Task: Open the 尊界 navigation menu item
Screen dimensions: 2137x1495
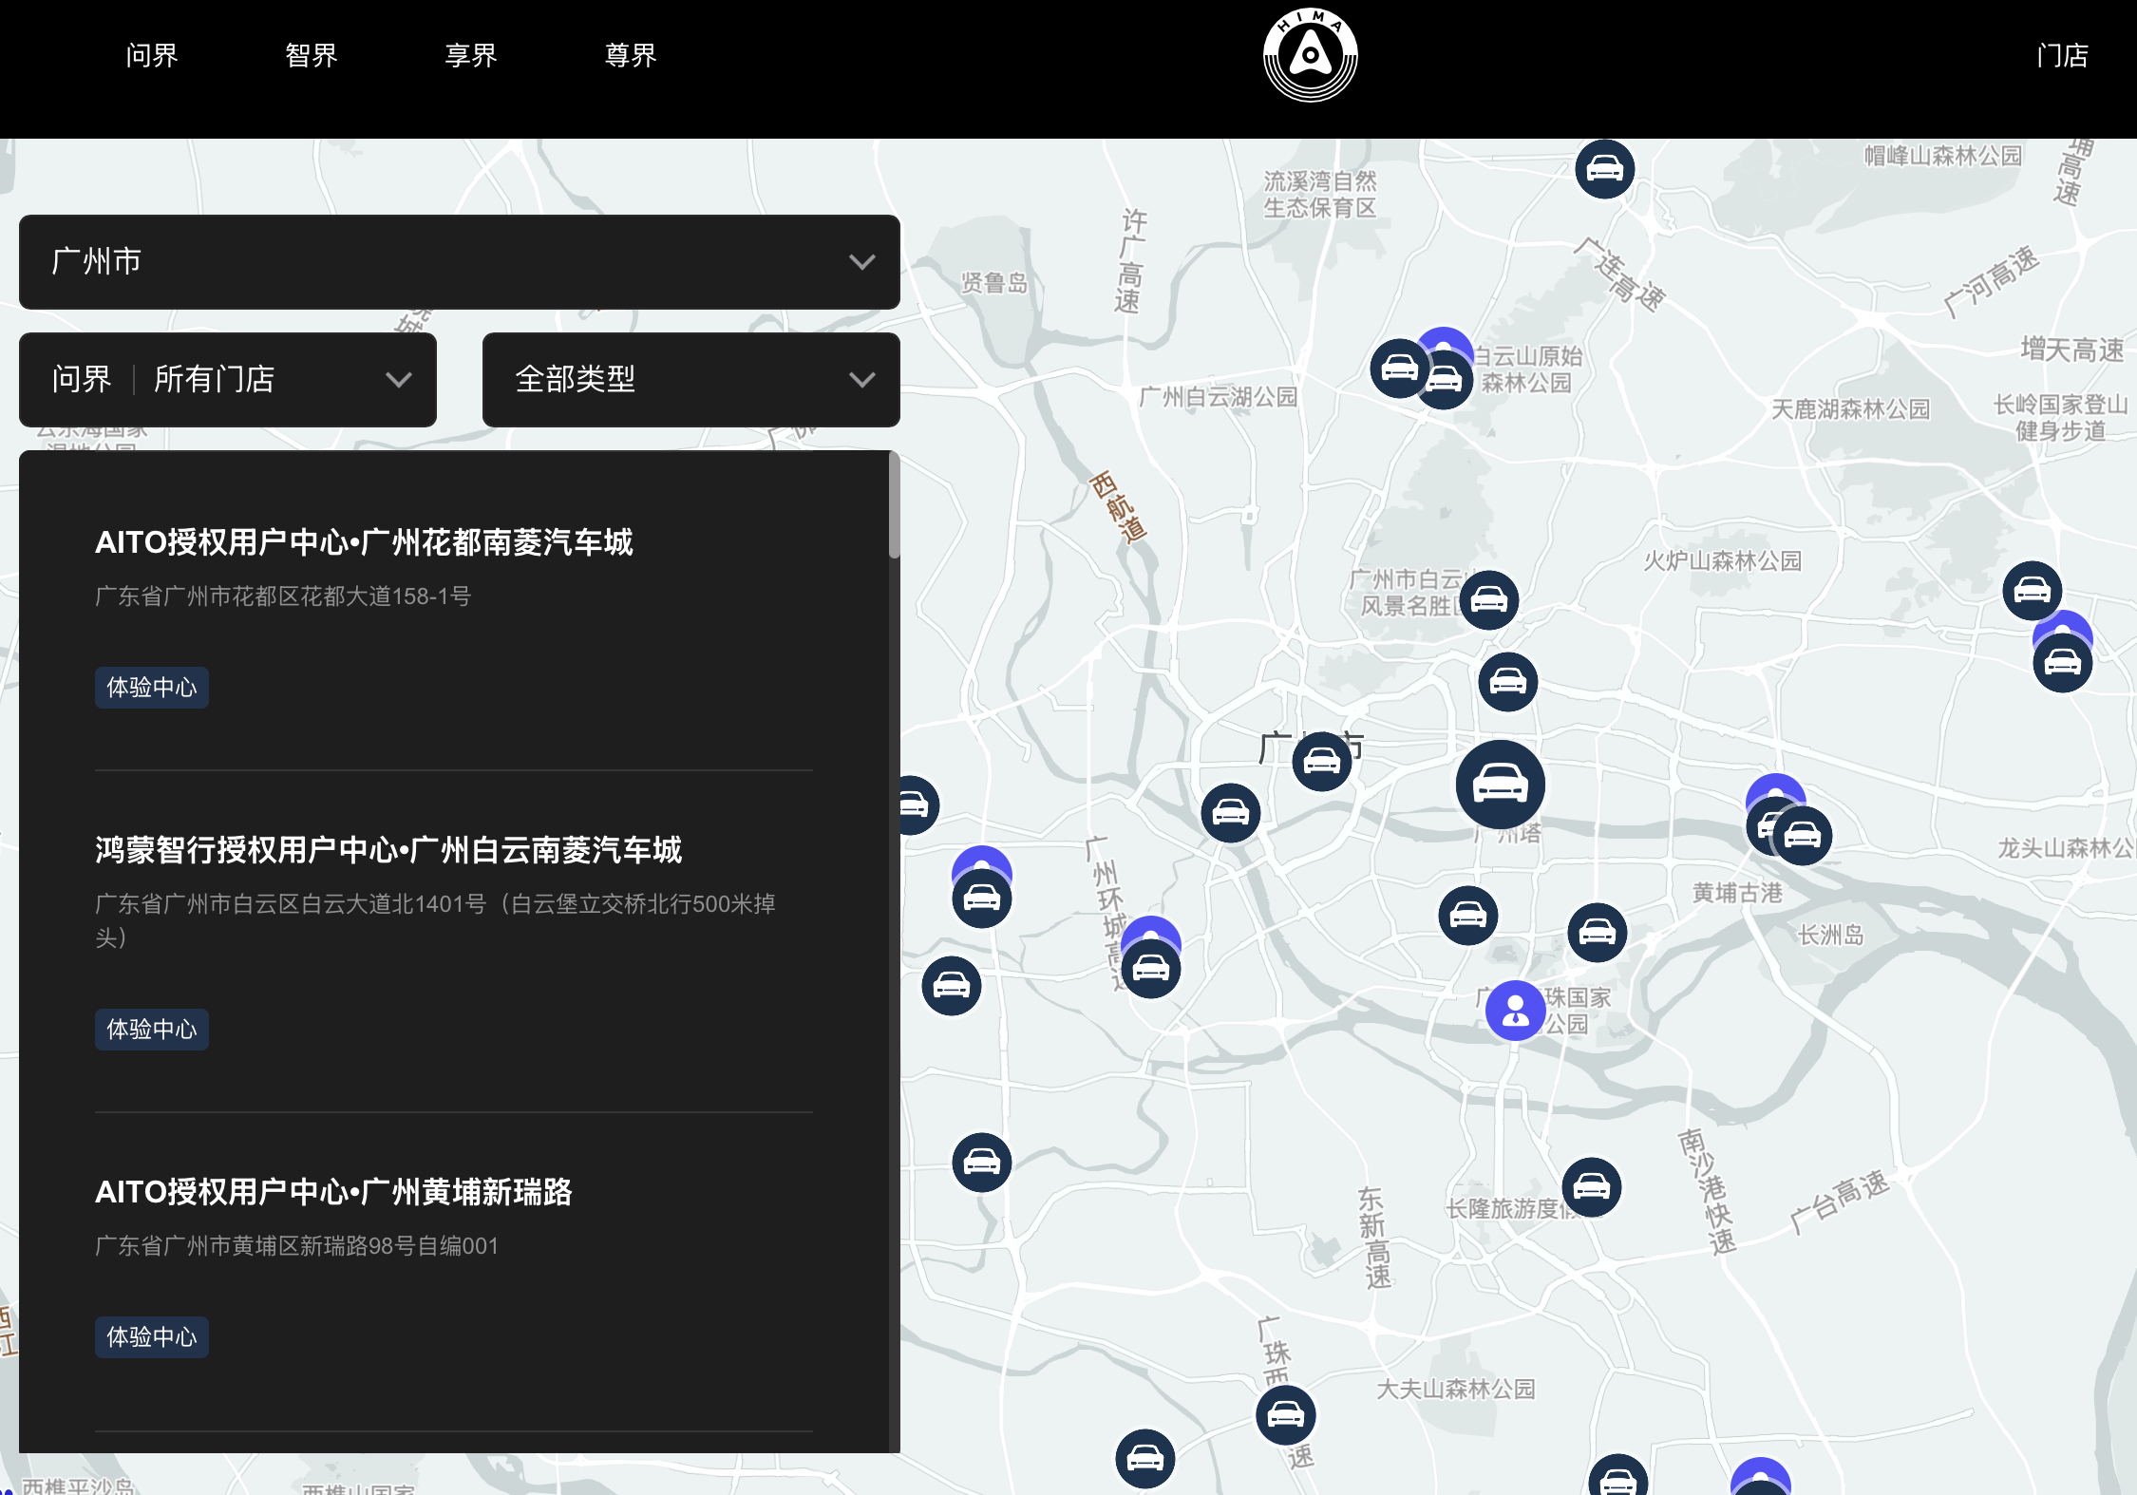Action: point(631,55)
